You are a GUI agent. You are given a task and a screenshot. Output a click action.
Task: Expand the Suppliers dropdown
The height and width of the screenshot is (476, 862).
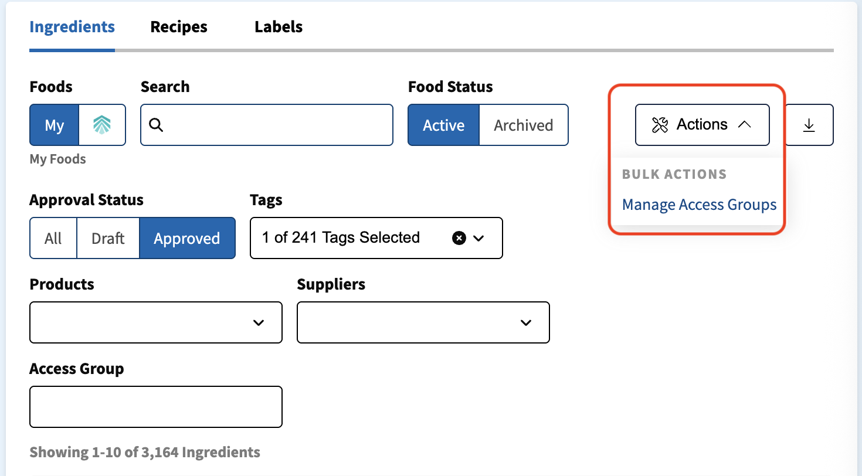click(423, 322)
